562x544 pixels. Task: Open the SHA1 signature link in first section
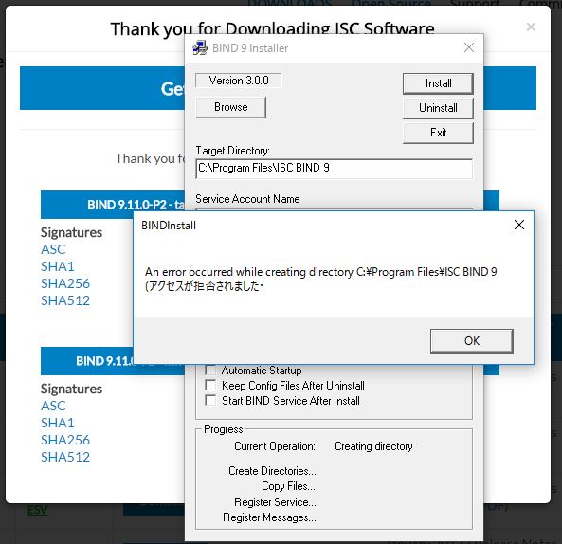point(58,266)
